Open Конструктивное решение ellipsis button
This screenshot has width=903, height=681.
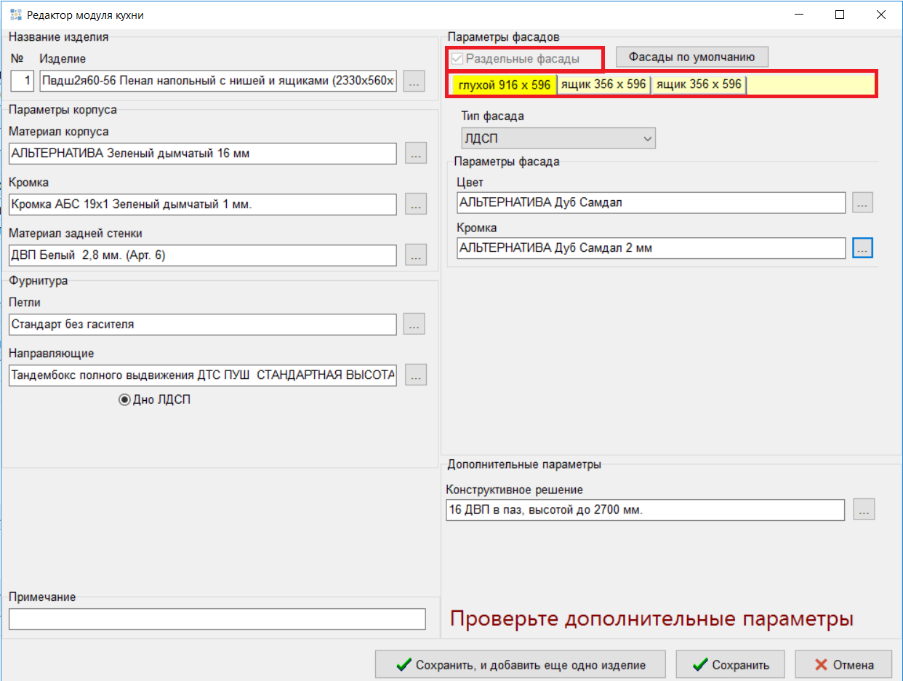click(864, 510)
